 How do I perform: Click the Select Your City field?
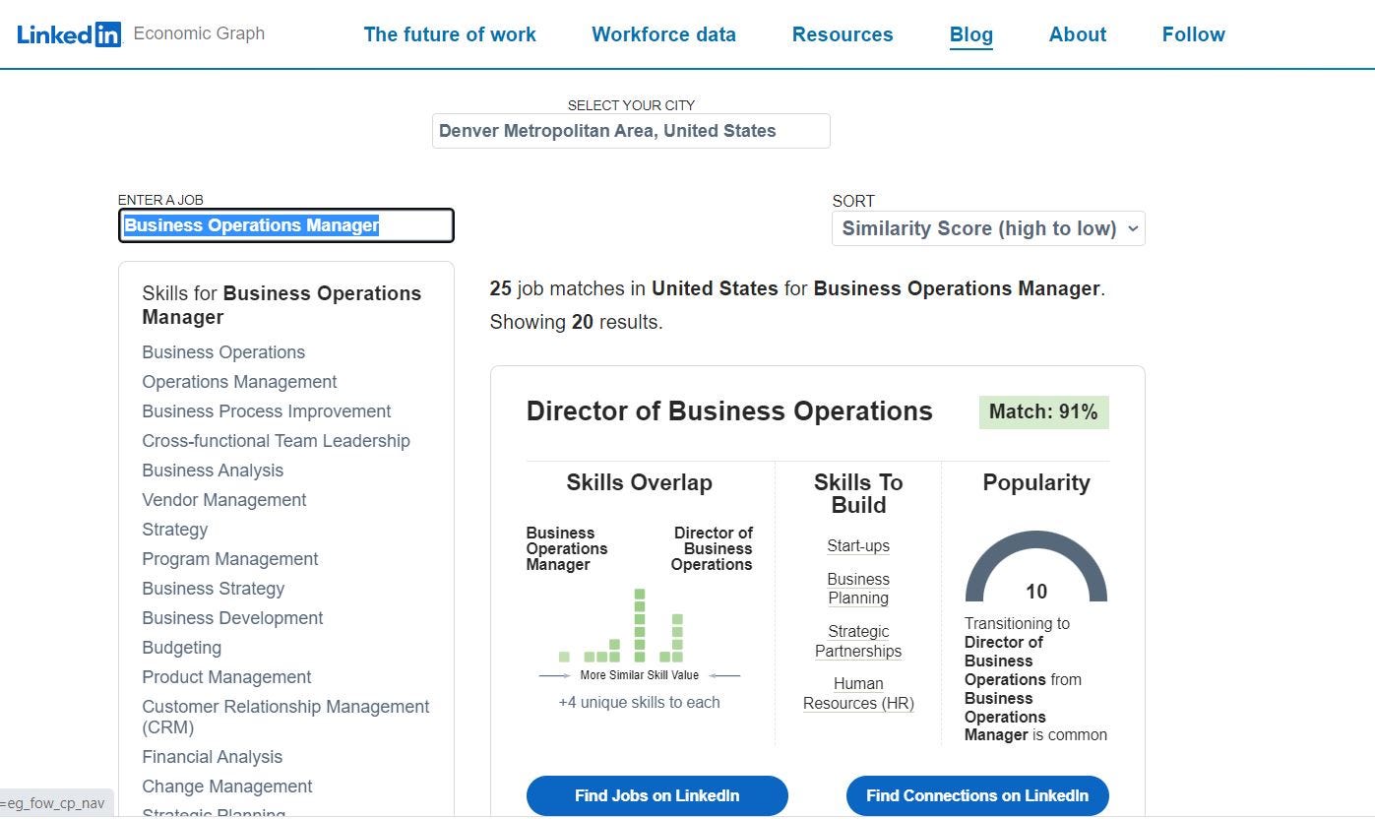pos(631,131)
